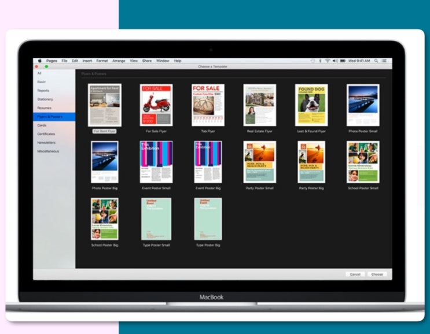Choose the Type Poster Big template
This screenshot has width=430, height=334.
(x=208, y=219)
